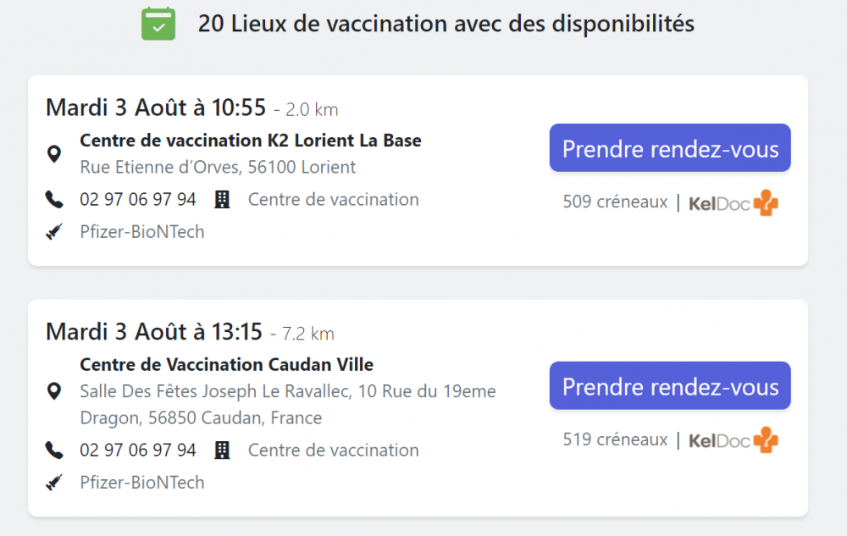Screen dimensions: 847x536
Task: Click the KelDoc logo in Lorient card
Action: pos(734,203)
